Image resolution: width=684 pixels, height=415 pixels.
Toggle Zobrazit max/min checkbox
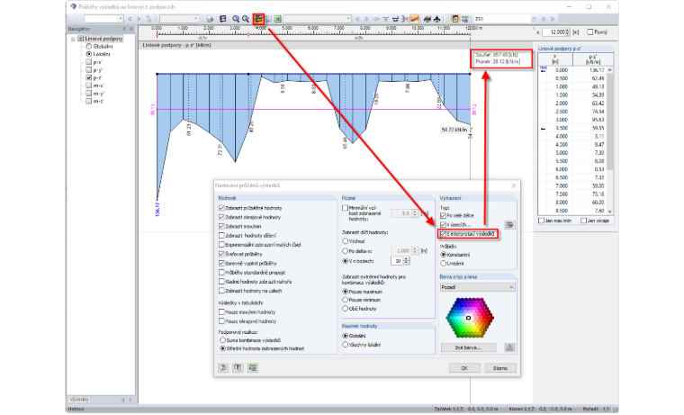point(221,227)
